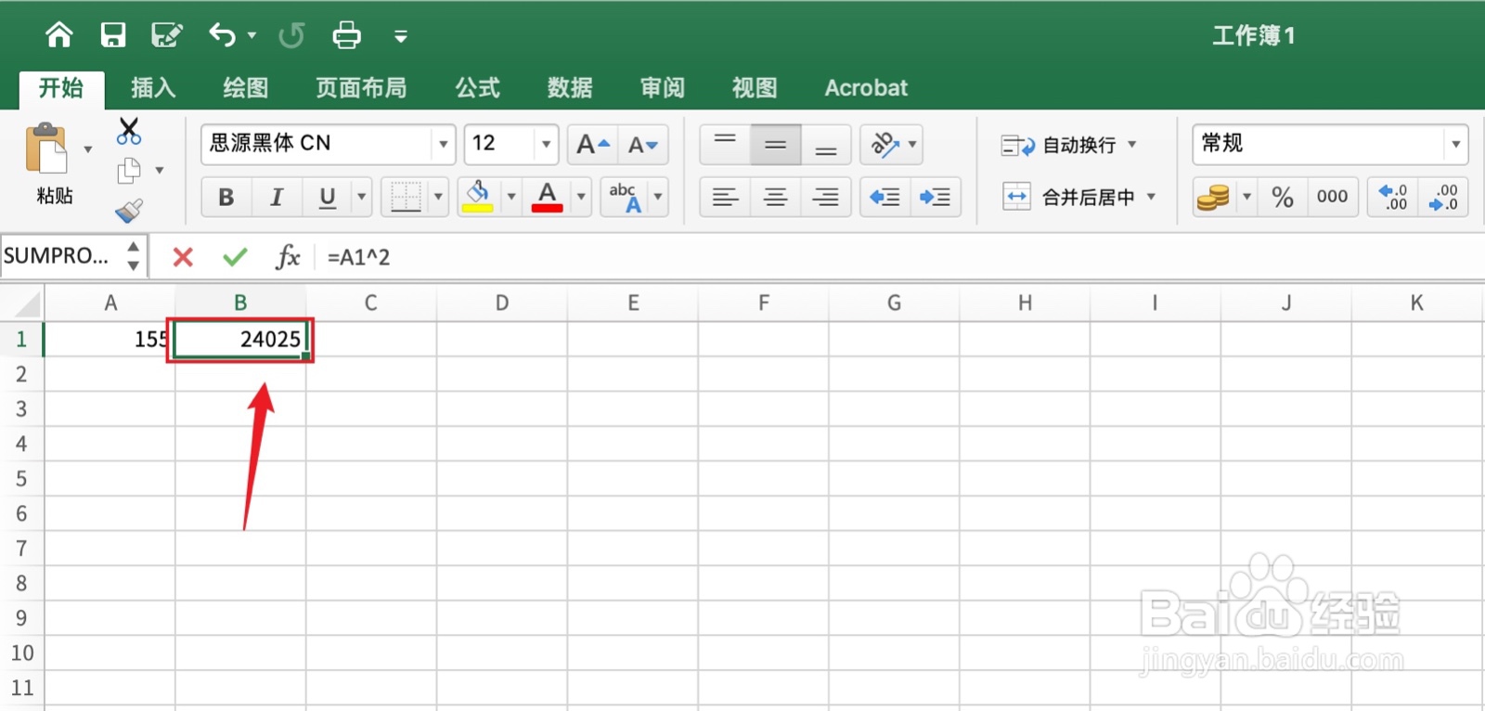The image size is (1485, 711).
Task: Expand the paste options arrow
Action: [88, 149]
